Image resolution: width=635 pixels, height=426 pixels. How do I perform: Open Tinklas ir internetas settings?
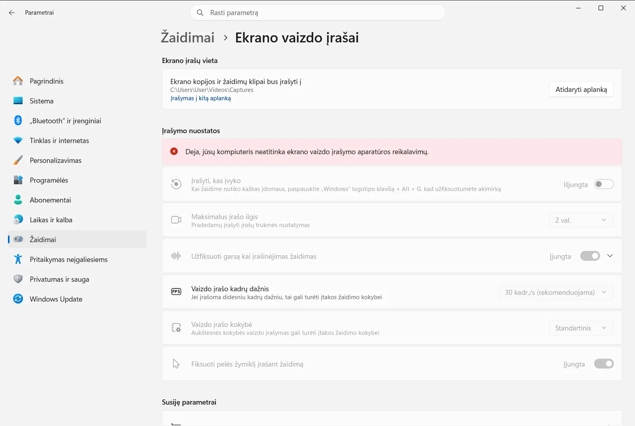(77, 140)
